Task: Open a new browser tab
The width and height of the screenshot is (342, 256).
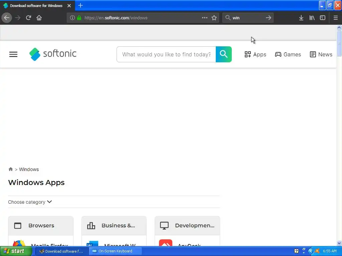Action: click(x=80, y=5)
